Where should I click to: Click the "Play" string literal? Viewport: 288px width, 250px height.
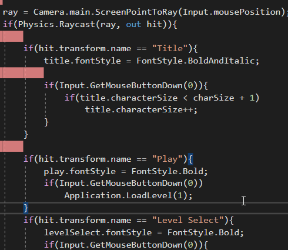[x=168, y=159]
